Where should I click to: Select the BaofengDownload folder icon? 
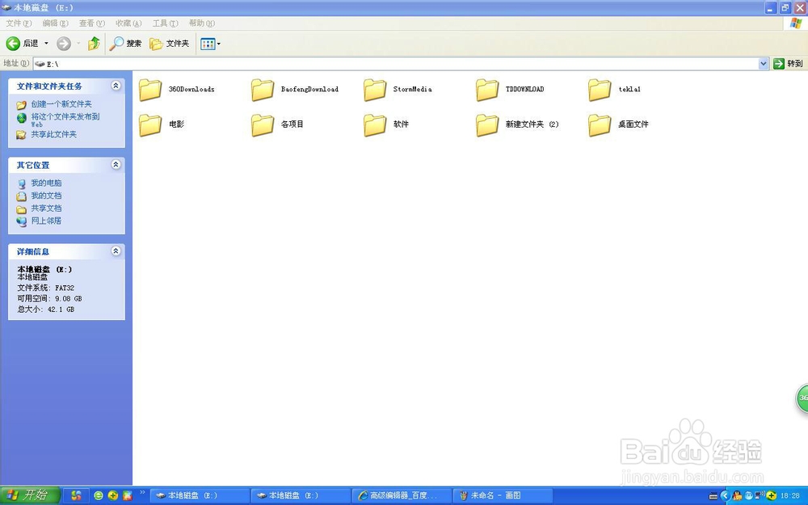click(x=263, y=89)
